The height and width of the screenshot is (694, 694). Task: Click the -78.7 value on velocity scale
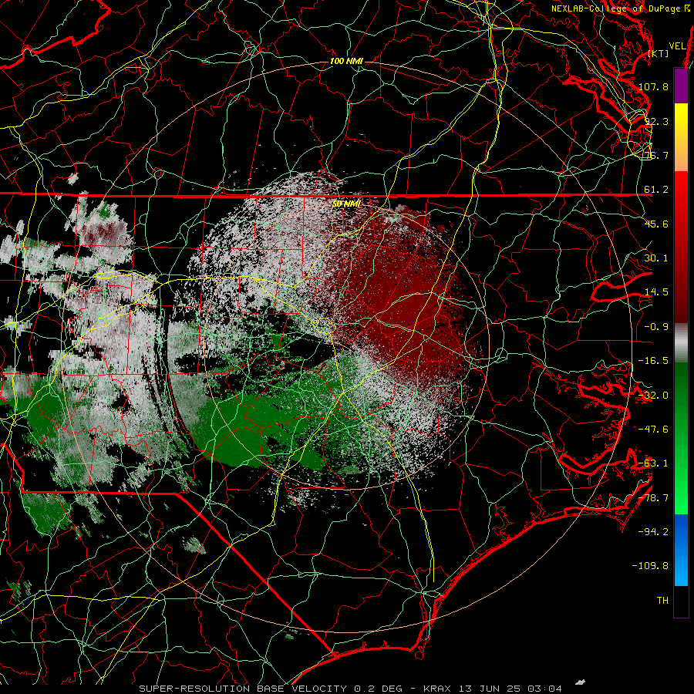coord(653,498)
